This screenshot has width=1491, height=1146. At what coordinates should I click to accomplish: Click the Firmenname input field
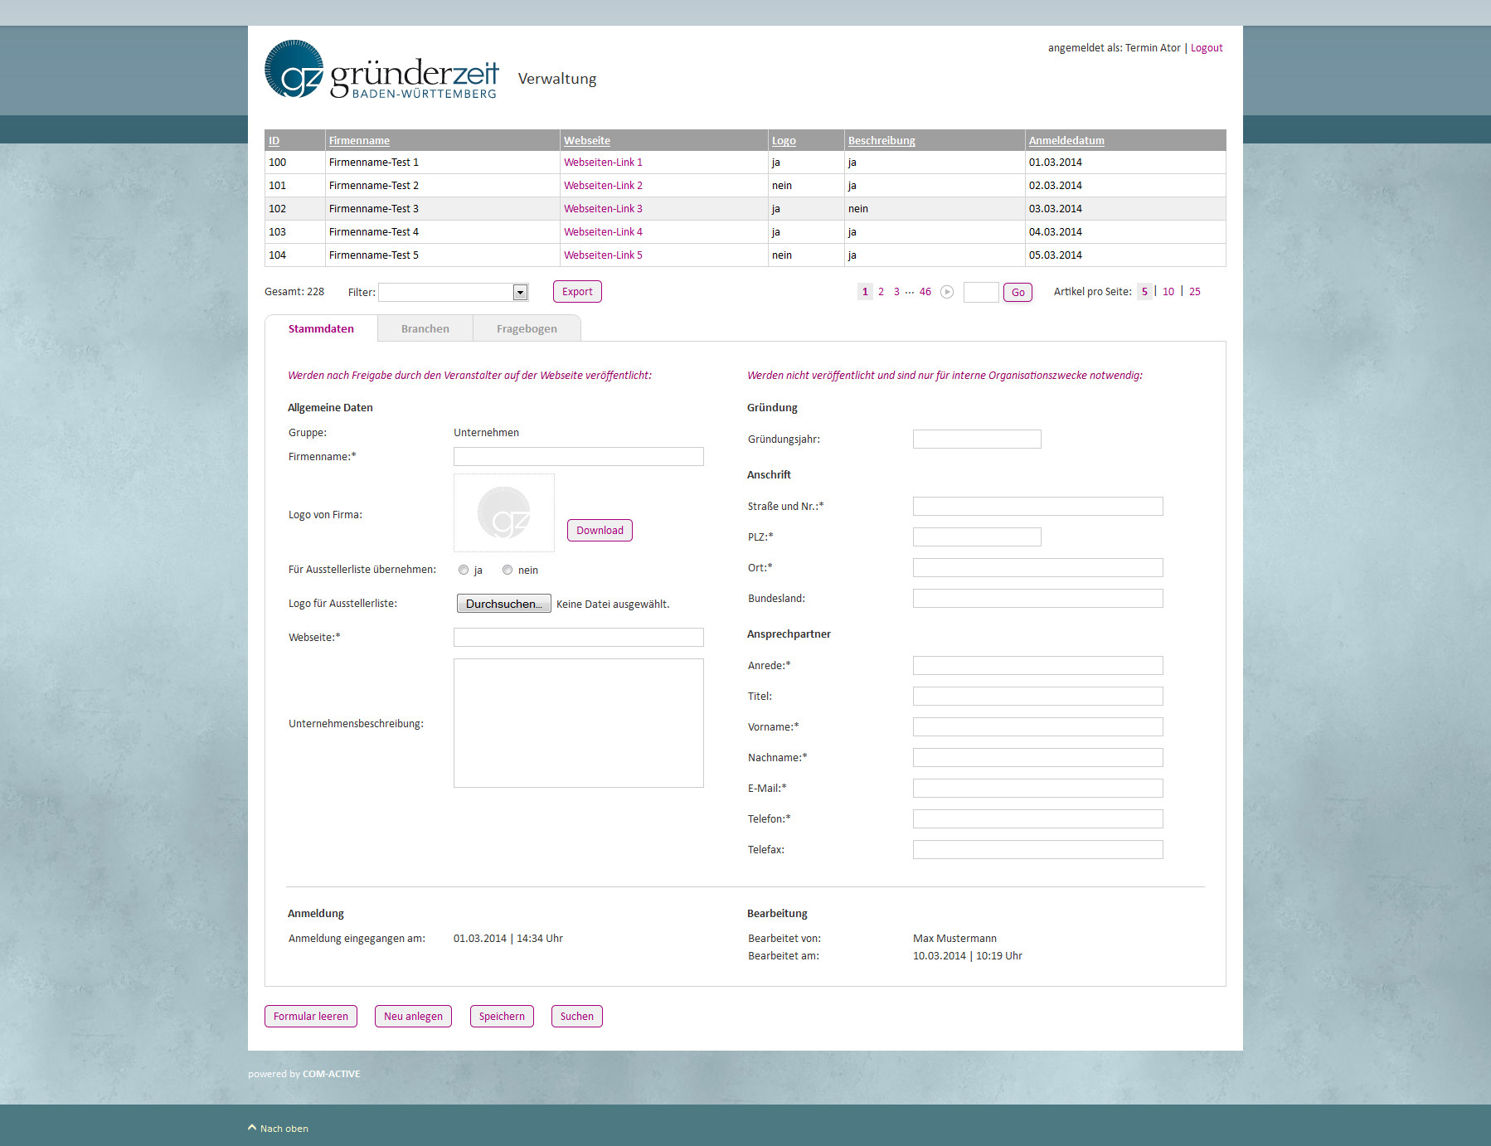579,457
